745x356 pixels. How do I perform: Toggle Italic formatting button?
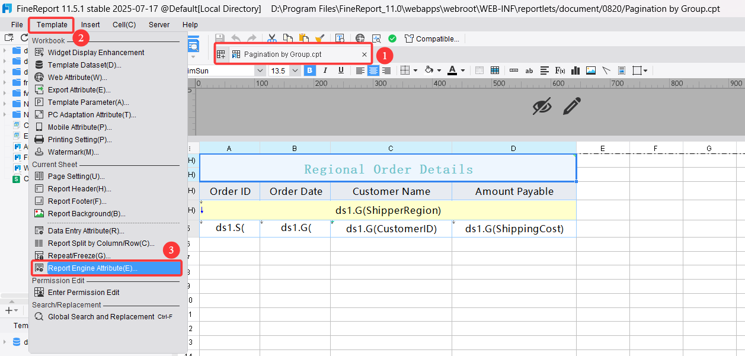[x=325, y=70]
